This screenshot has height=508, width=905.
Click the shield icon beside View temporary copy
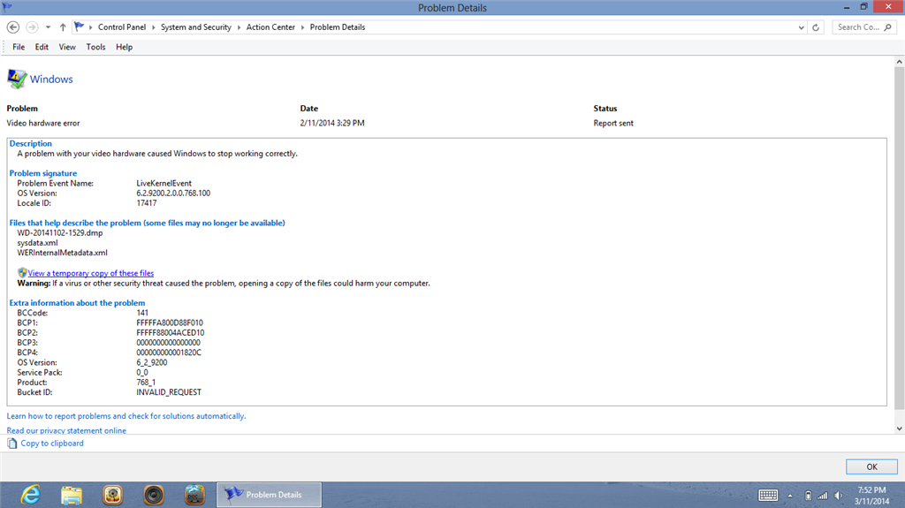click(x=22, y=272)
